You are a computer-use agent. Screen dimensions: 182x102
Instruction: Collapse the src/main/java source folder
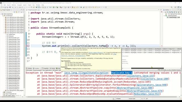3,16
